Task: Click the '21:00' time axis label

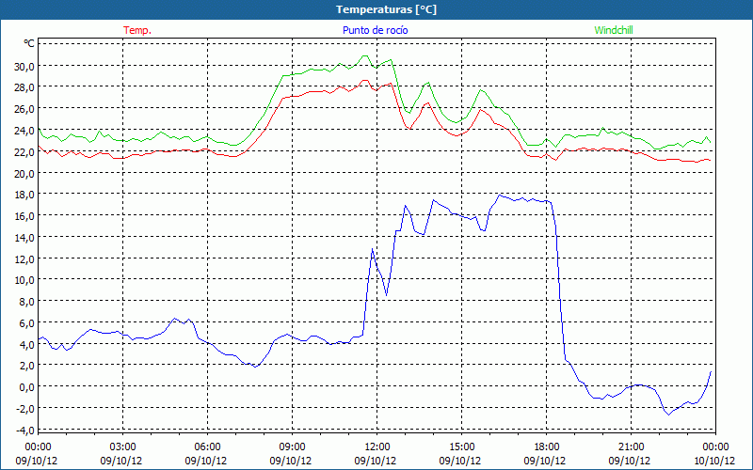Action: point(631,446)
